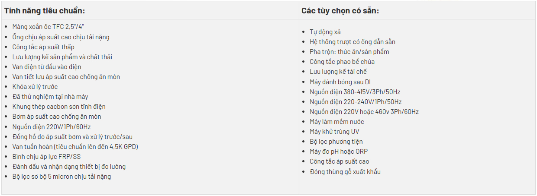Click the "Máy làm mềm nước" entry
This screenshot has width=537, height=196.
point(337,121)
